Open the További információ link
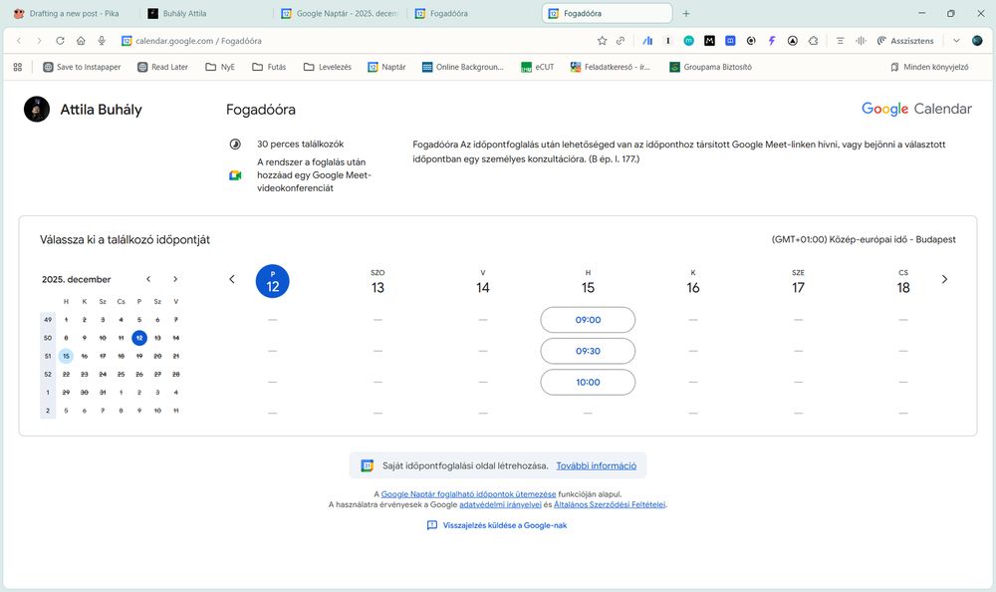The height and width of the screenshot is (592, 996). click(596, 465)
